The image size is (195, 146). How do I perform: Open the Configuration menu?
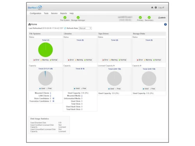click(x=35, y=13)
